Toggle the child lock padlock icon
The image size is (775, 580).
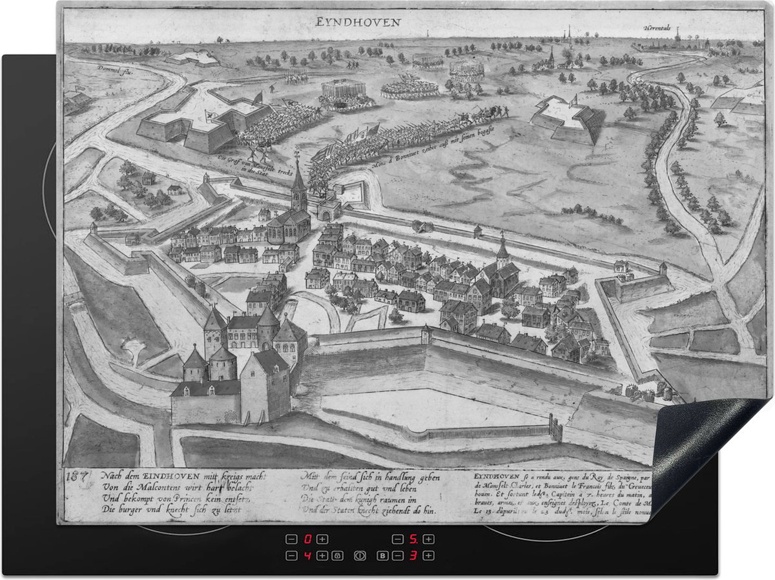coord(337,555)
